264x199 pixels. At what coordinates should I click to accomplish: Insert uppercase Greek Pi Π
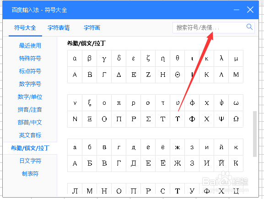tap(119, 119)
